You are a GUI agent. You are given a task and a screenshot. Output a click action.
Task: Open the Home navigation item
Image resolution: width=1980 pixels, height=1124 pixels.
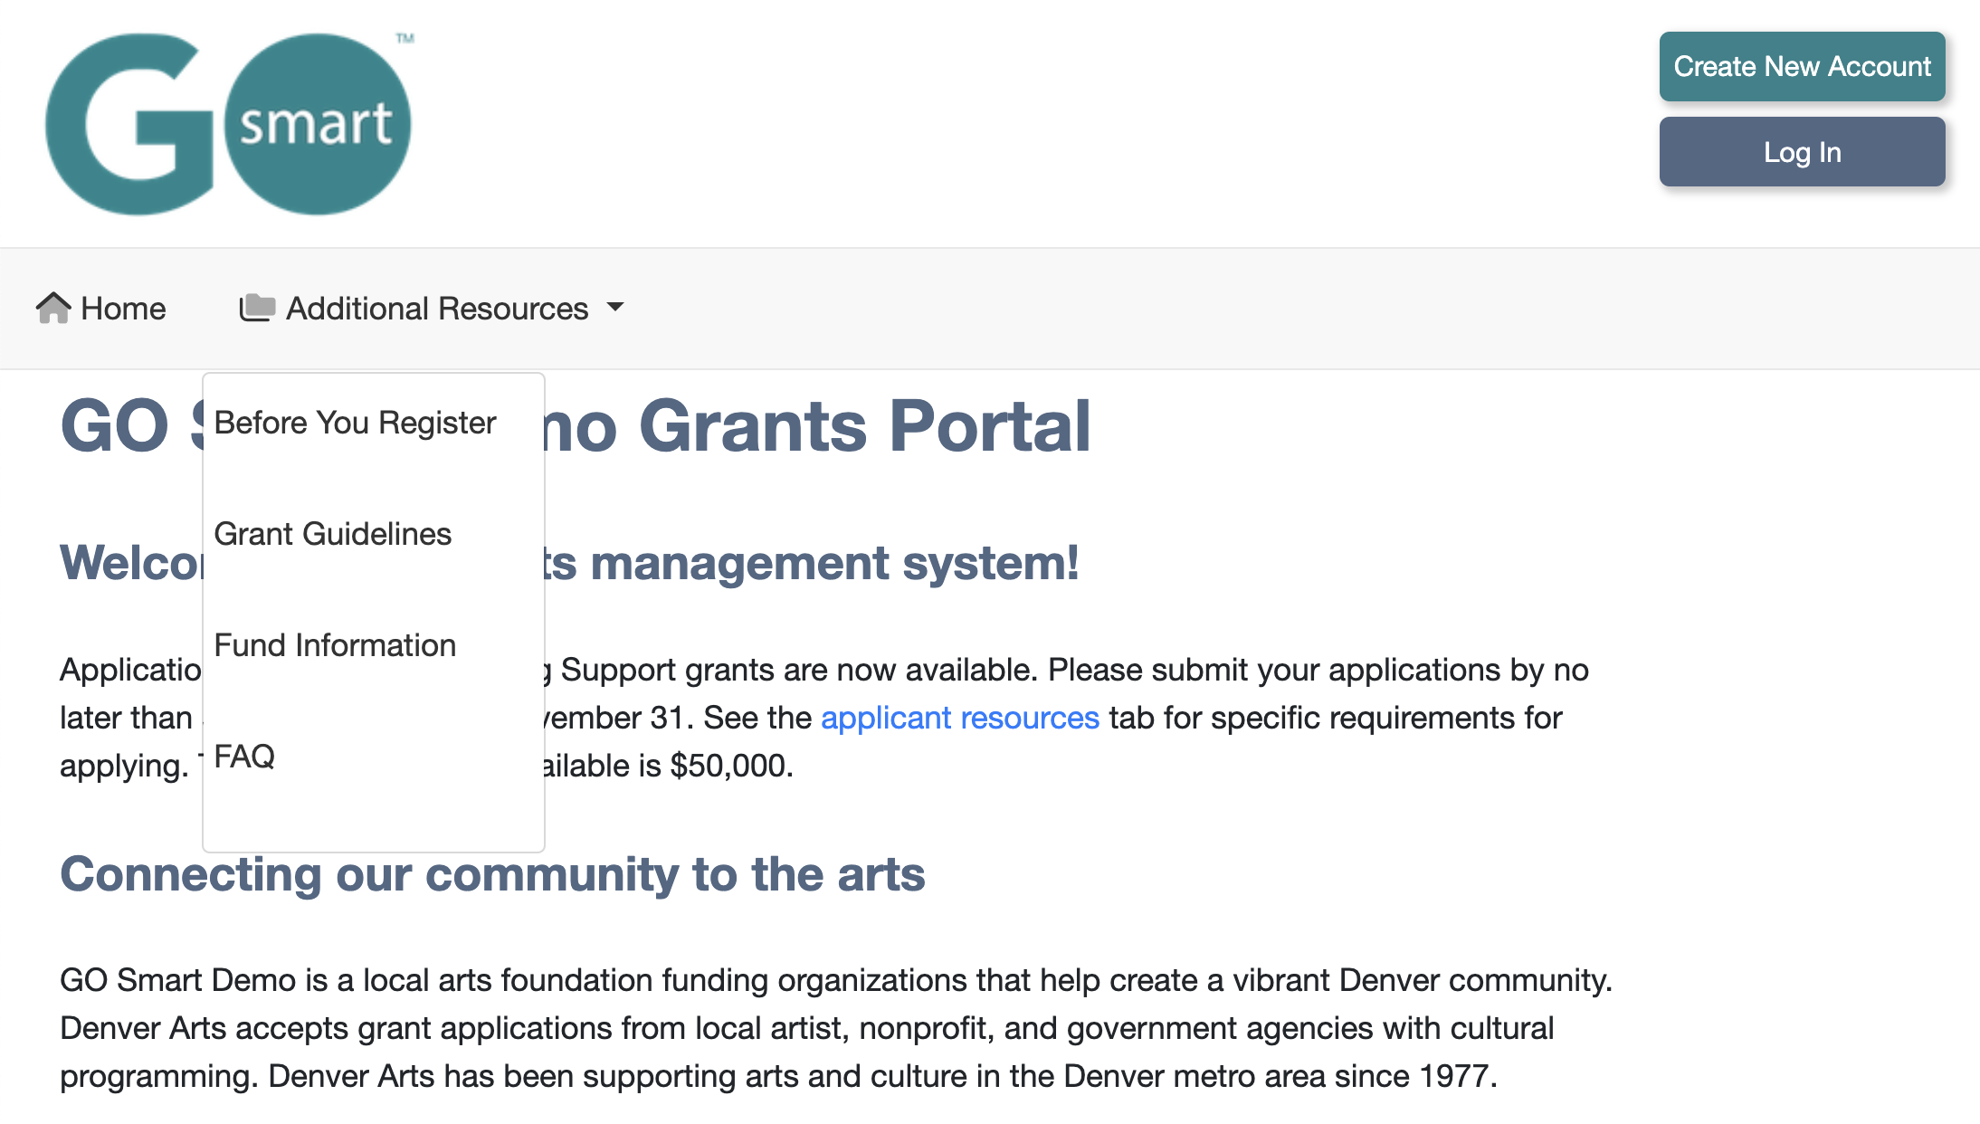coord(101,309)
